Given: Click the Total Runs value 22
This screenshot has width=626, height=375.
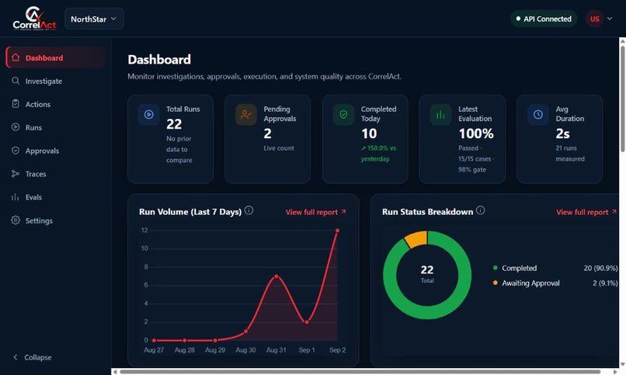Looking at the screenshot, I should click(174, 124).
